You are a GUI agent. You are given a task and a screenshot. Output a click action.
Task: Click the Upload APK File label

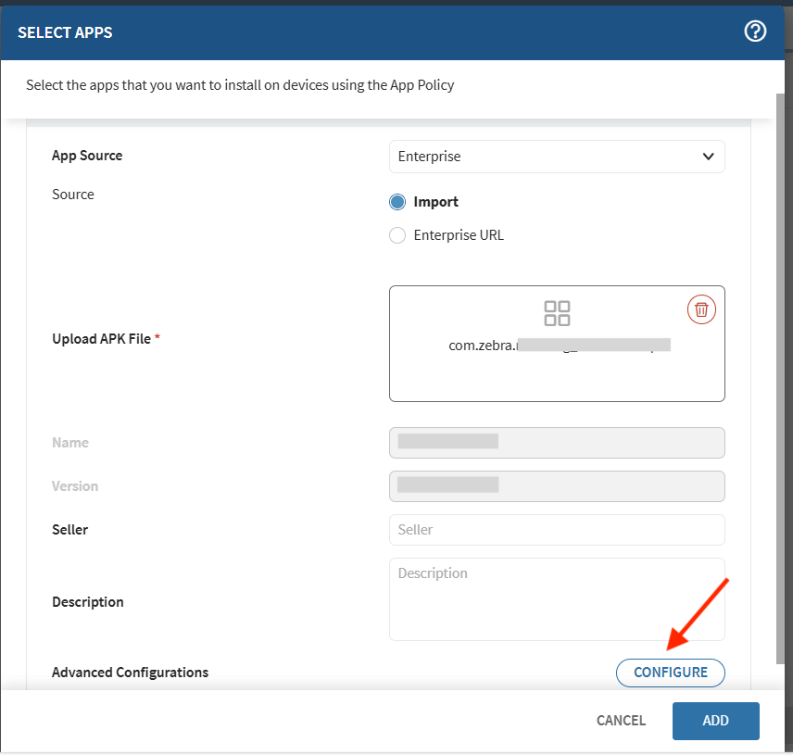point(101,339)
